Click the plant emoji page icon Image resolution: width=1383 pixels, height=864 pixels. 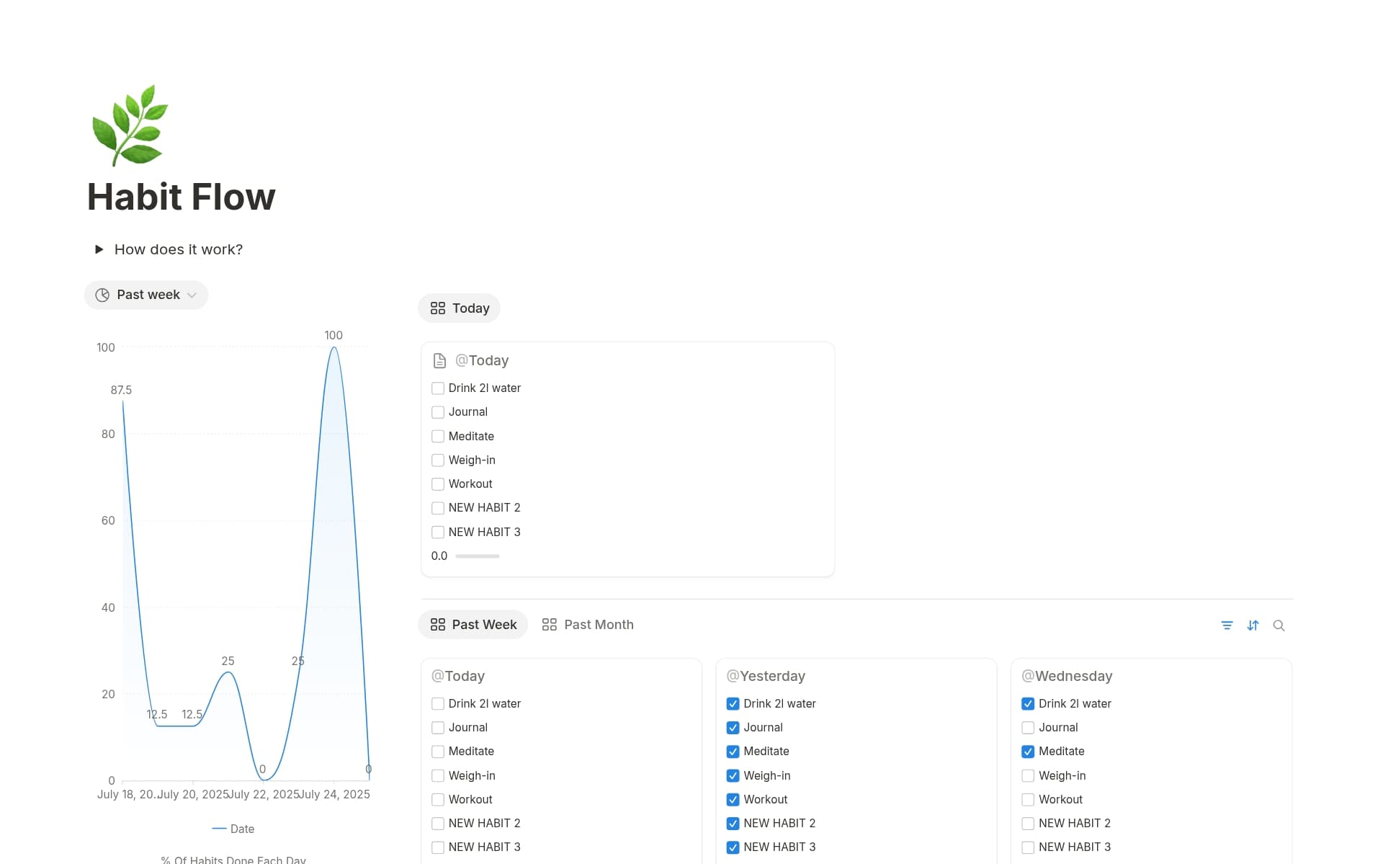point(130,125)
